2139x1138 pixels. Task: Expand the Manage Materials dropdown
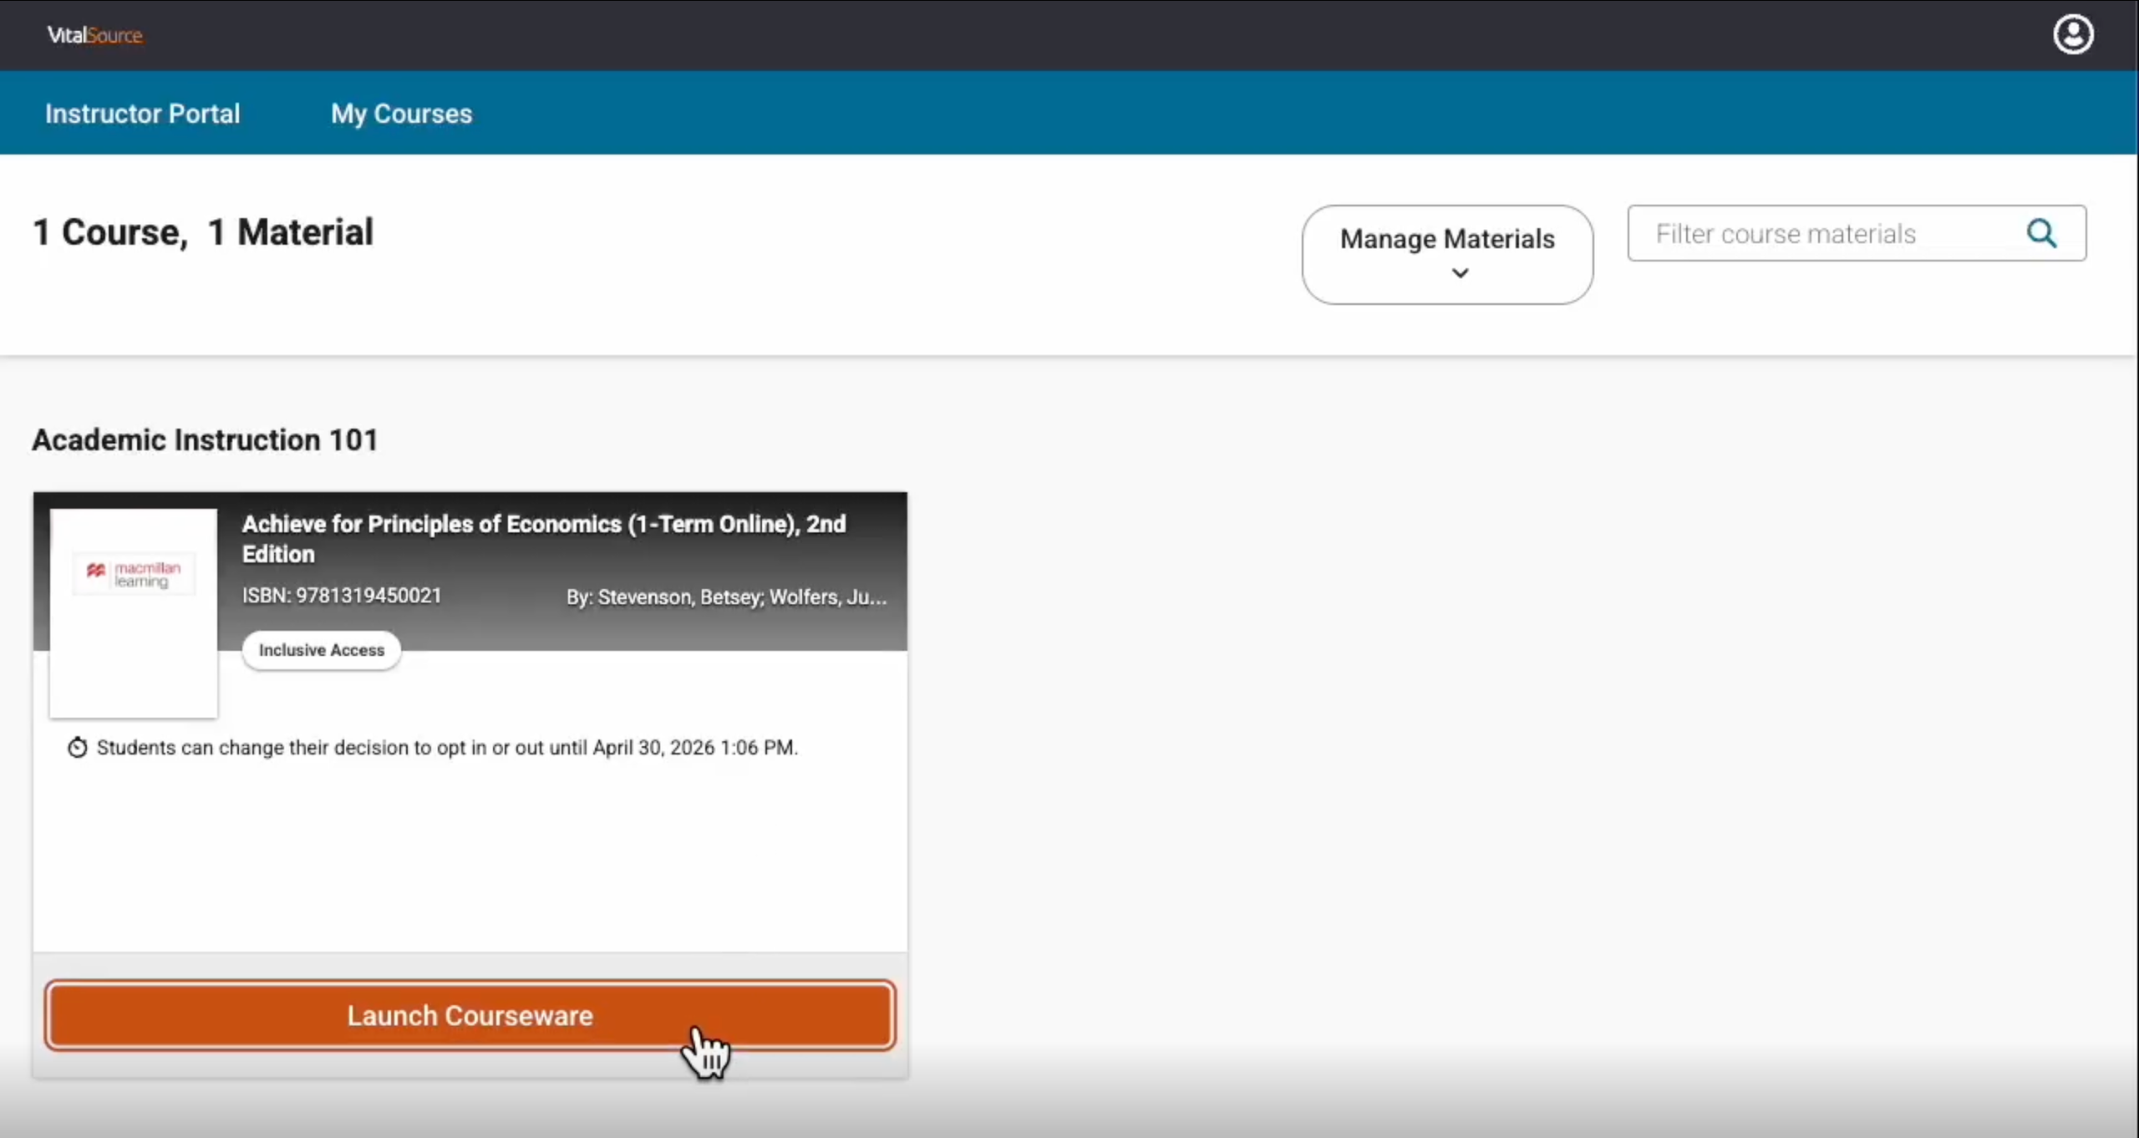click(1447, 255)
